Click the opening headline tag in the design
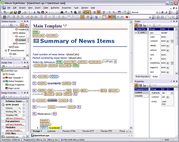Image resolution: width=179 pixels, height=142 pixels. (42, 83)
